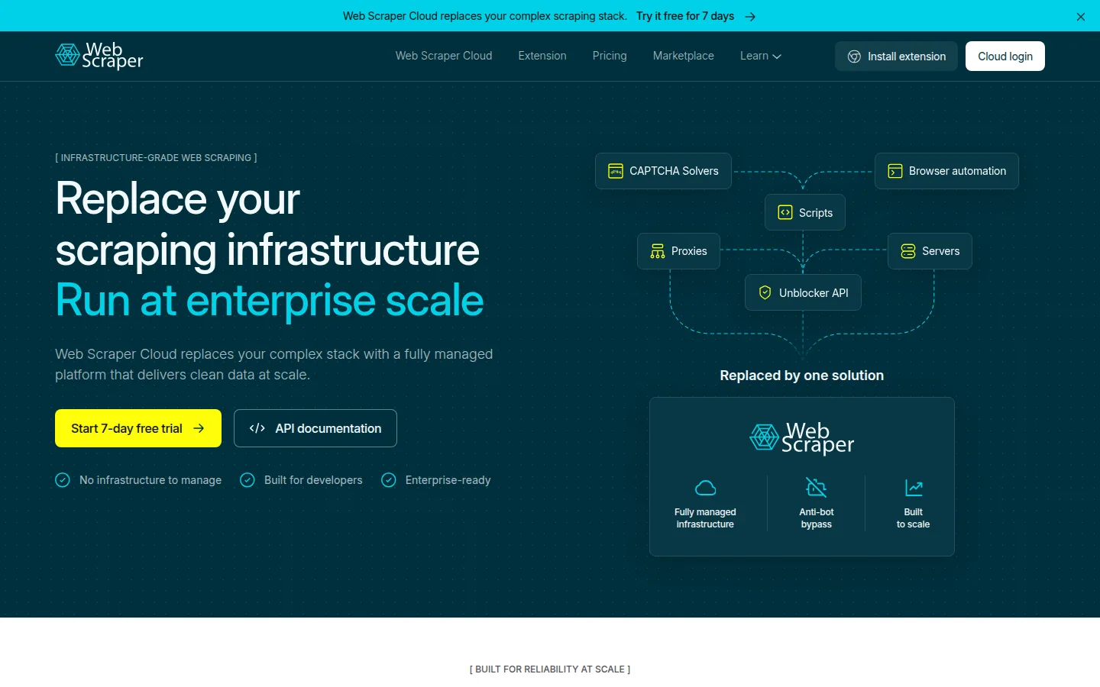Expand the Learn dropdown menu
The image size is (1100, 687).
761,56
